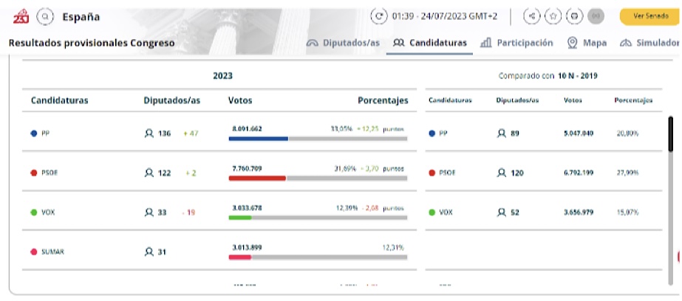Click the refresh results icon

click(x=381, y=16)
